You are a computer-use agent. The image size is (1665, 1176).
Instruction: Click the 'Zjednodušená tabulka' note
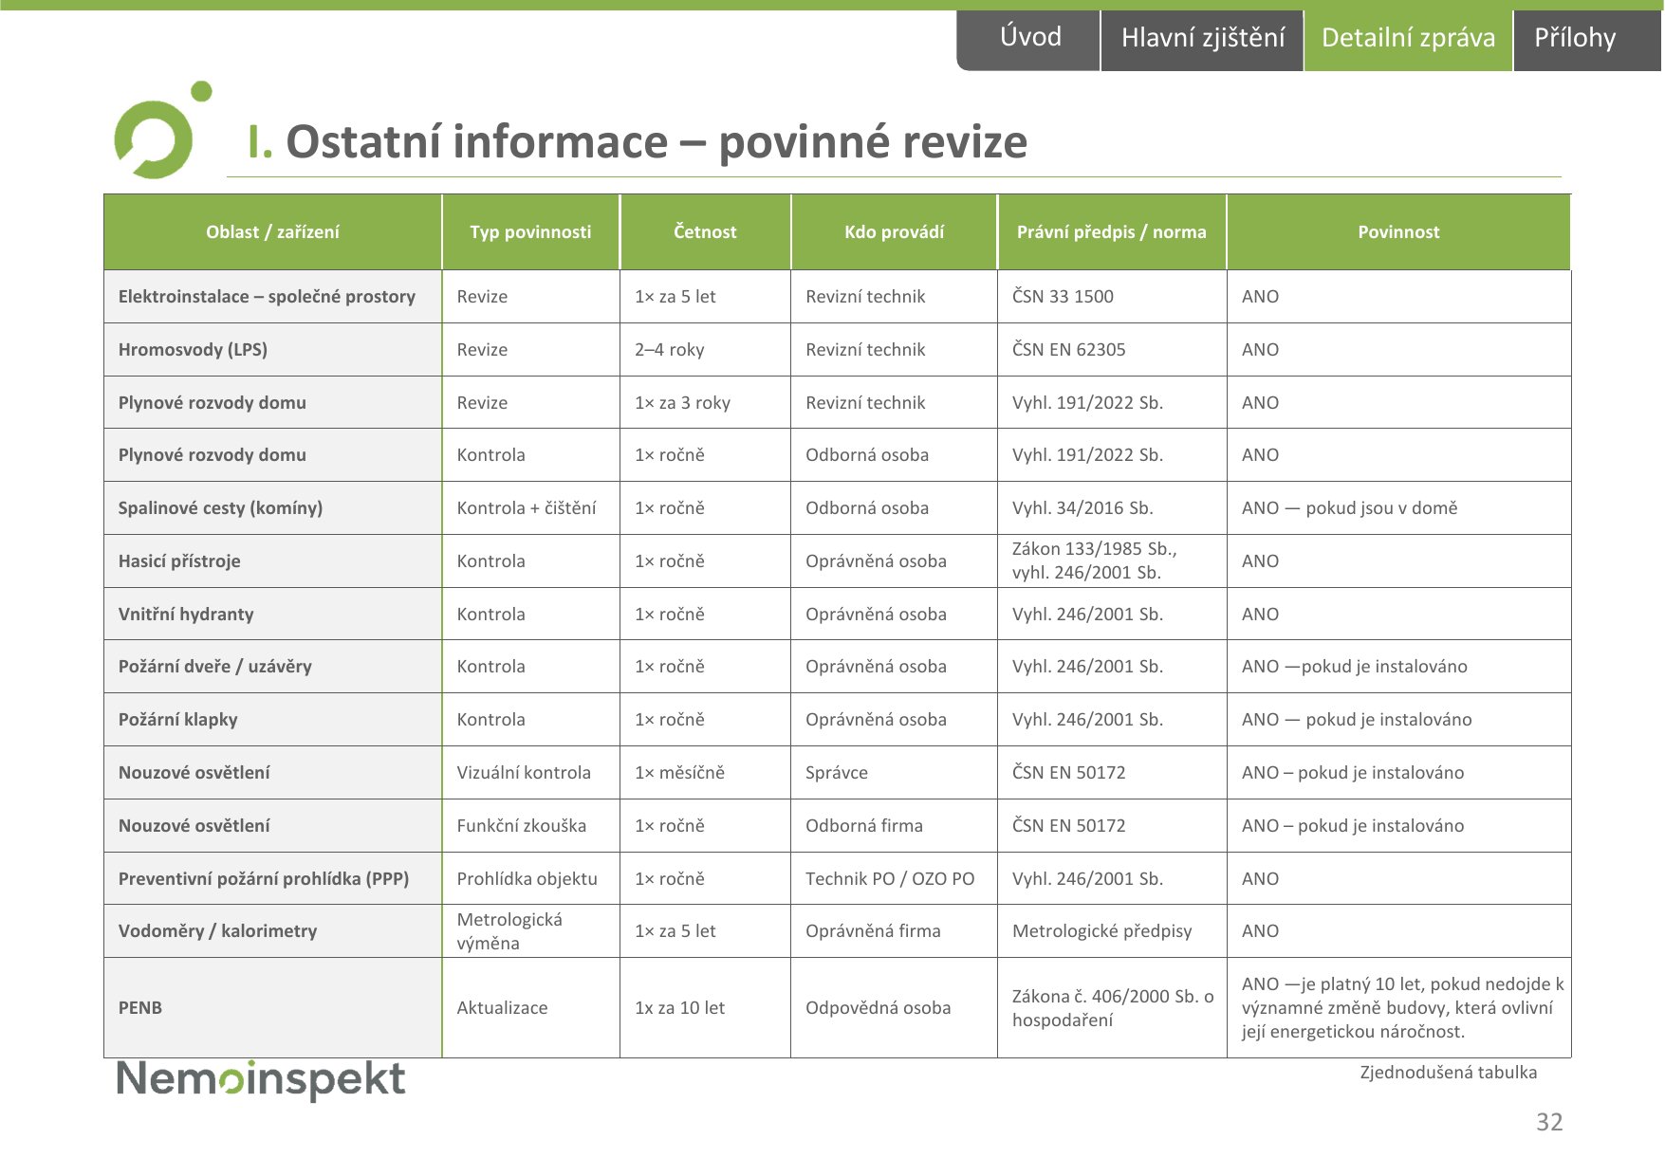[1448, 1073]
